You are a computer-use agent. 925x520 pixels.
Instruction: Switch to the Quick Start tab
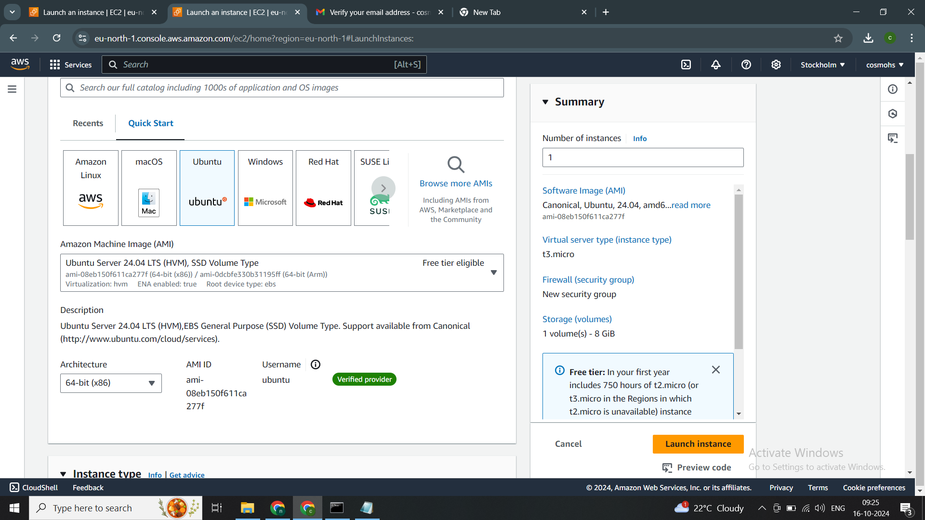pos(150,123)
